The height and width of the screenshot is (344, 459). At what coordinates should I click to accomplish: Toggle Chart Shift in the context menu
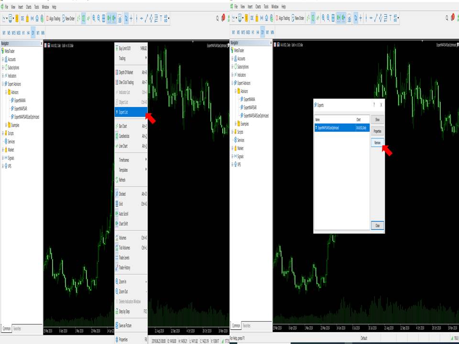[124, 224]
